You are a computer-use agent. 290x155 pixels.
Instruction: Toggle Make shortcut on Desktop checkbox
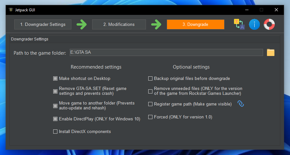(55, 79)
